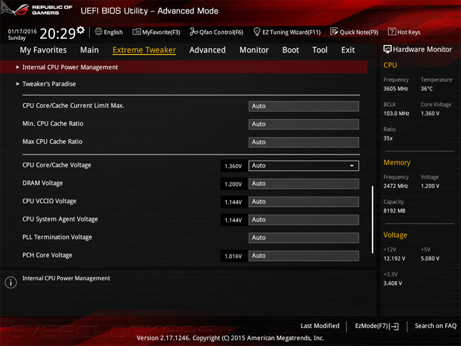Click the EzMode exit arrow icon

click(x=394, y=326)
